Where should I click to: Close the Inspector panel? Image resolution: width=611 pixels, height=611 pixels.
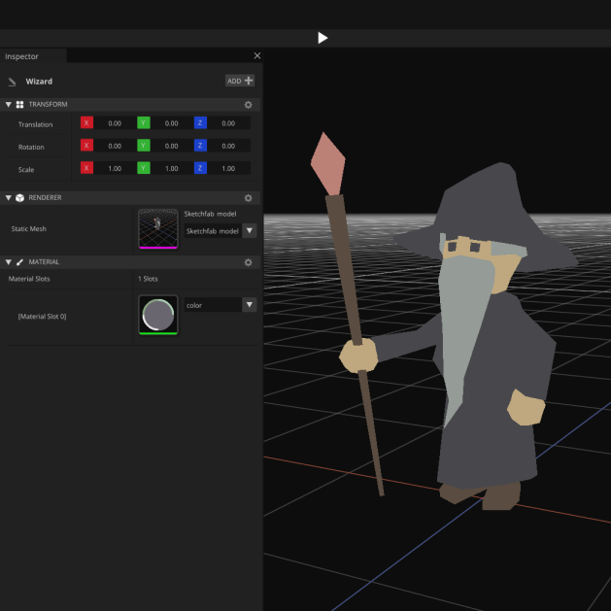pyautogui.click(x=256, y=56)
